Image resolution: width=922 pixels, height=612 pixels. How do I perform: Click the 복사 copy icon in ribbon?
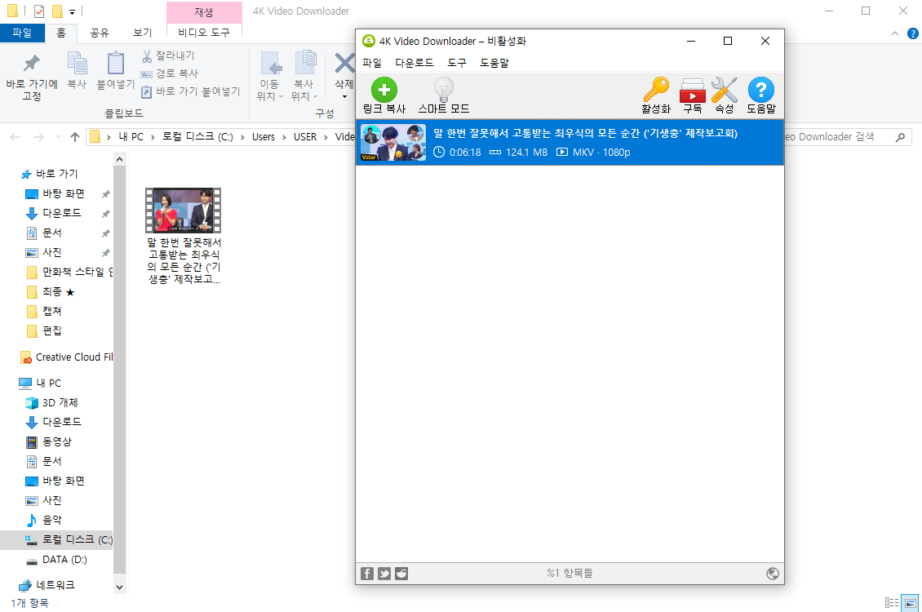pyautogui.click(x=77, y=63)
